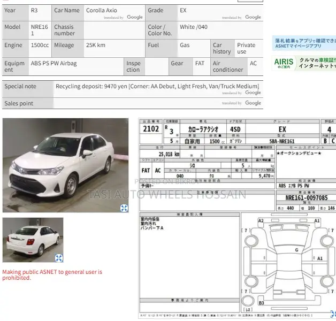
Task: Select the 'ABS PS PW Airbag' equipment text
Action: pos(54,64)
